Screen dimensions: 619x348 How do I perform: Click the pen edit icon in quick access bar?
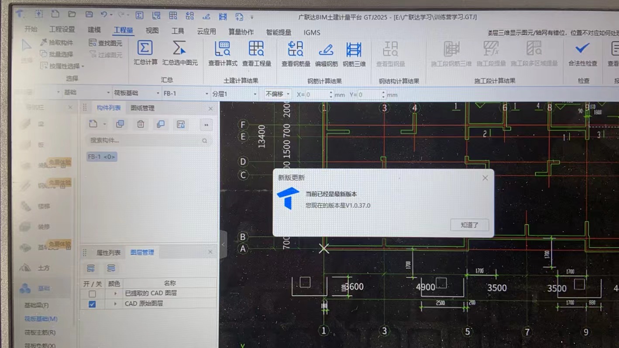[206, 17]
